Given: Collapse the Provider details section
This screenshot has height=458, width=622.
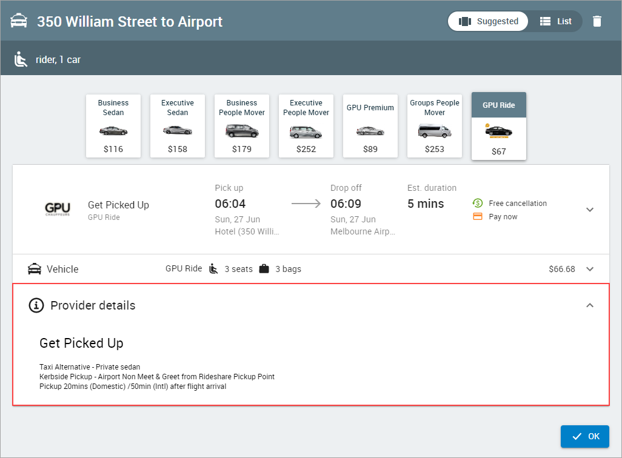Looking at the screenshot, I should (x=590, y=305).
